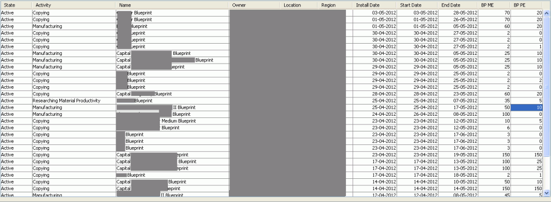
Task: Click the BP PE column header
Action: [527, 5]
